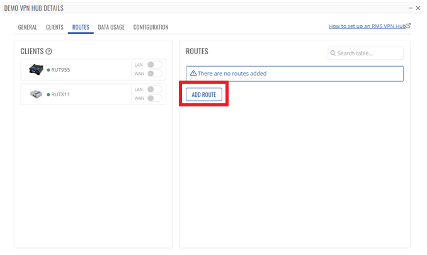Click the green online status dot for RUT955
This screenshot has width=427, height=255.
[x=48, y=70]
